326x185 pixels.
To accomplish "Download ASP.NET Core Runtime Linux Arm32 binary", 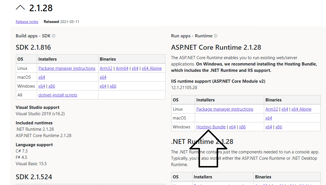I will 272,109.
